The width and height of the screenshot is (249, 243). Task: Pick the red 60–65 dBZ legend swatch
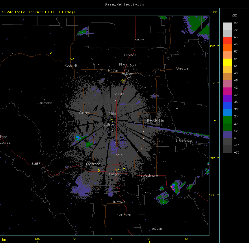coord(227,41)
